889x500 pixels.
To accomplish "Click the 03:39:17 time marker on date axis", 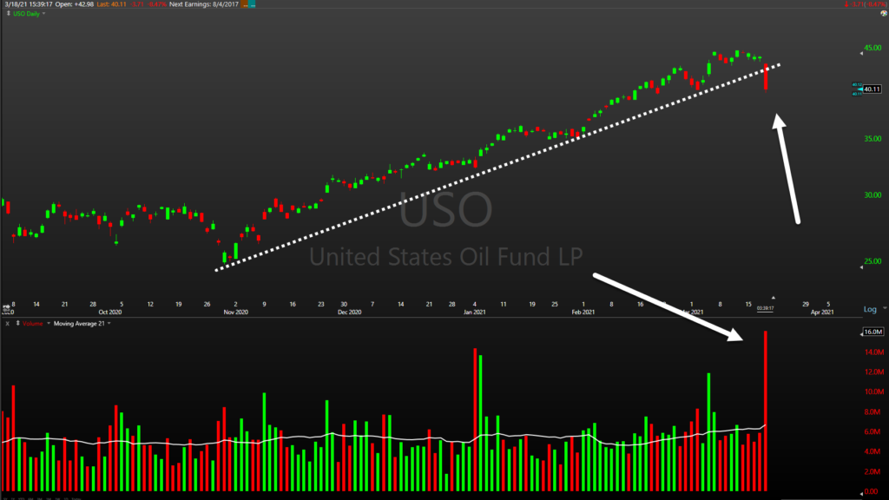I will click(x=766, y=308).
